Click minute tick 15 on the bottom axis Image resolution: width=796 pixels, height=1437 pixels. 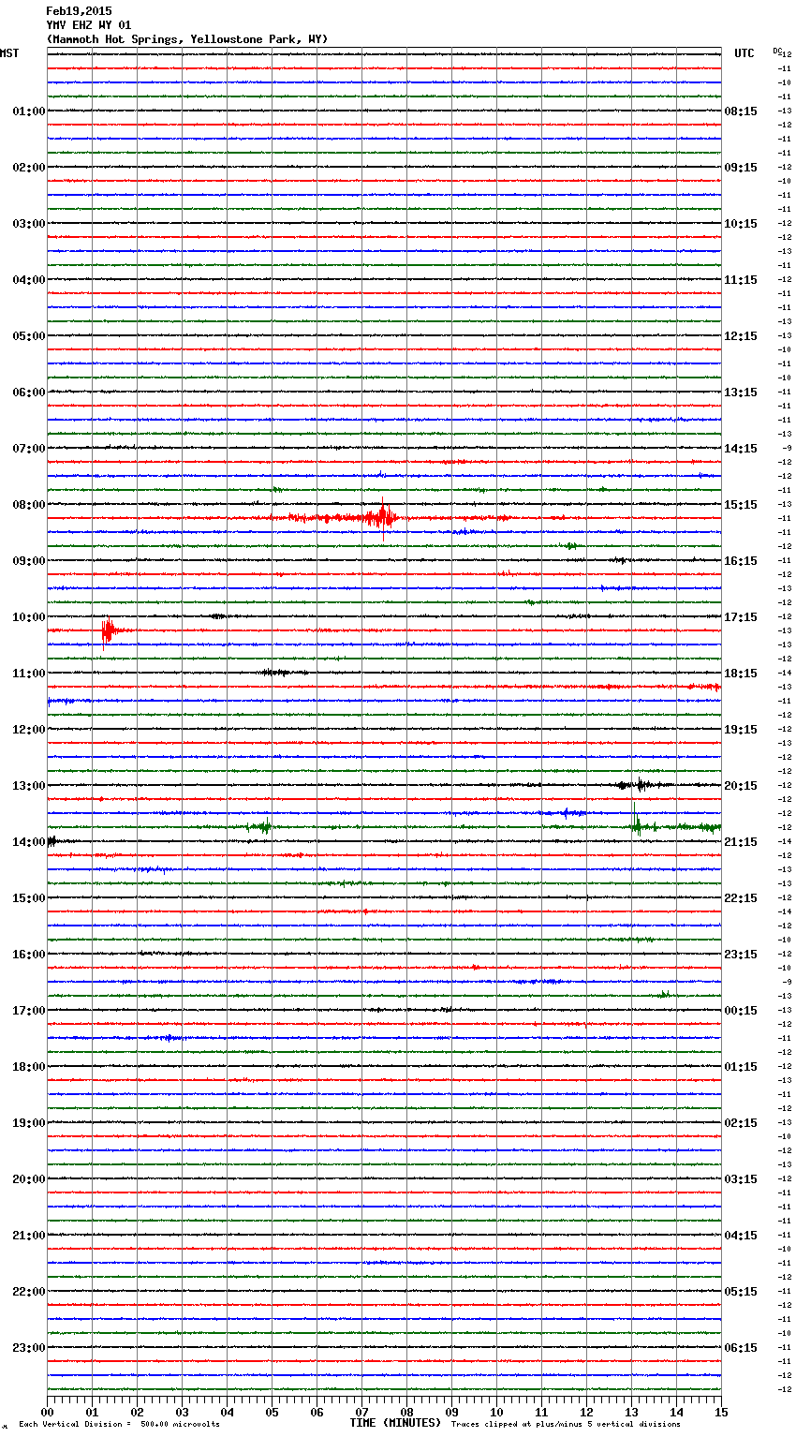pos(721,1412)
